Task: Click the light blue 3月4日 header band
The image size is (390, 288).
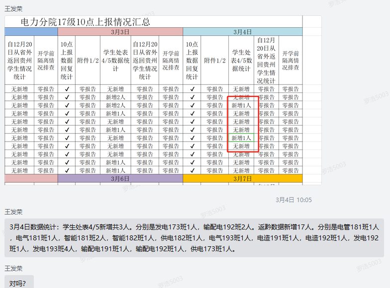Action: pos(243,32)
